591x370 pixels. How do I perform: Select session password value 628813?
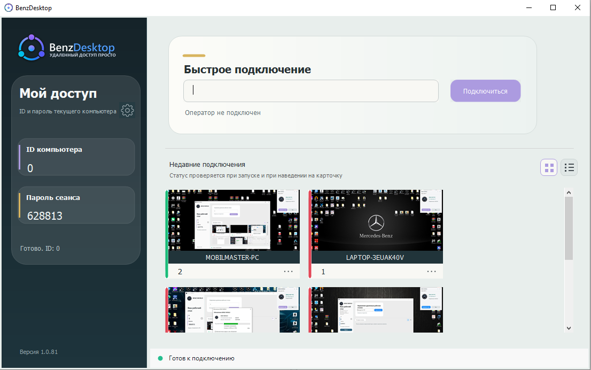[45, 215]
